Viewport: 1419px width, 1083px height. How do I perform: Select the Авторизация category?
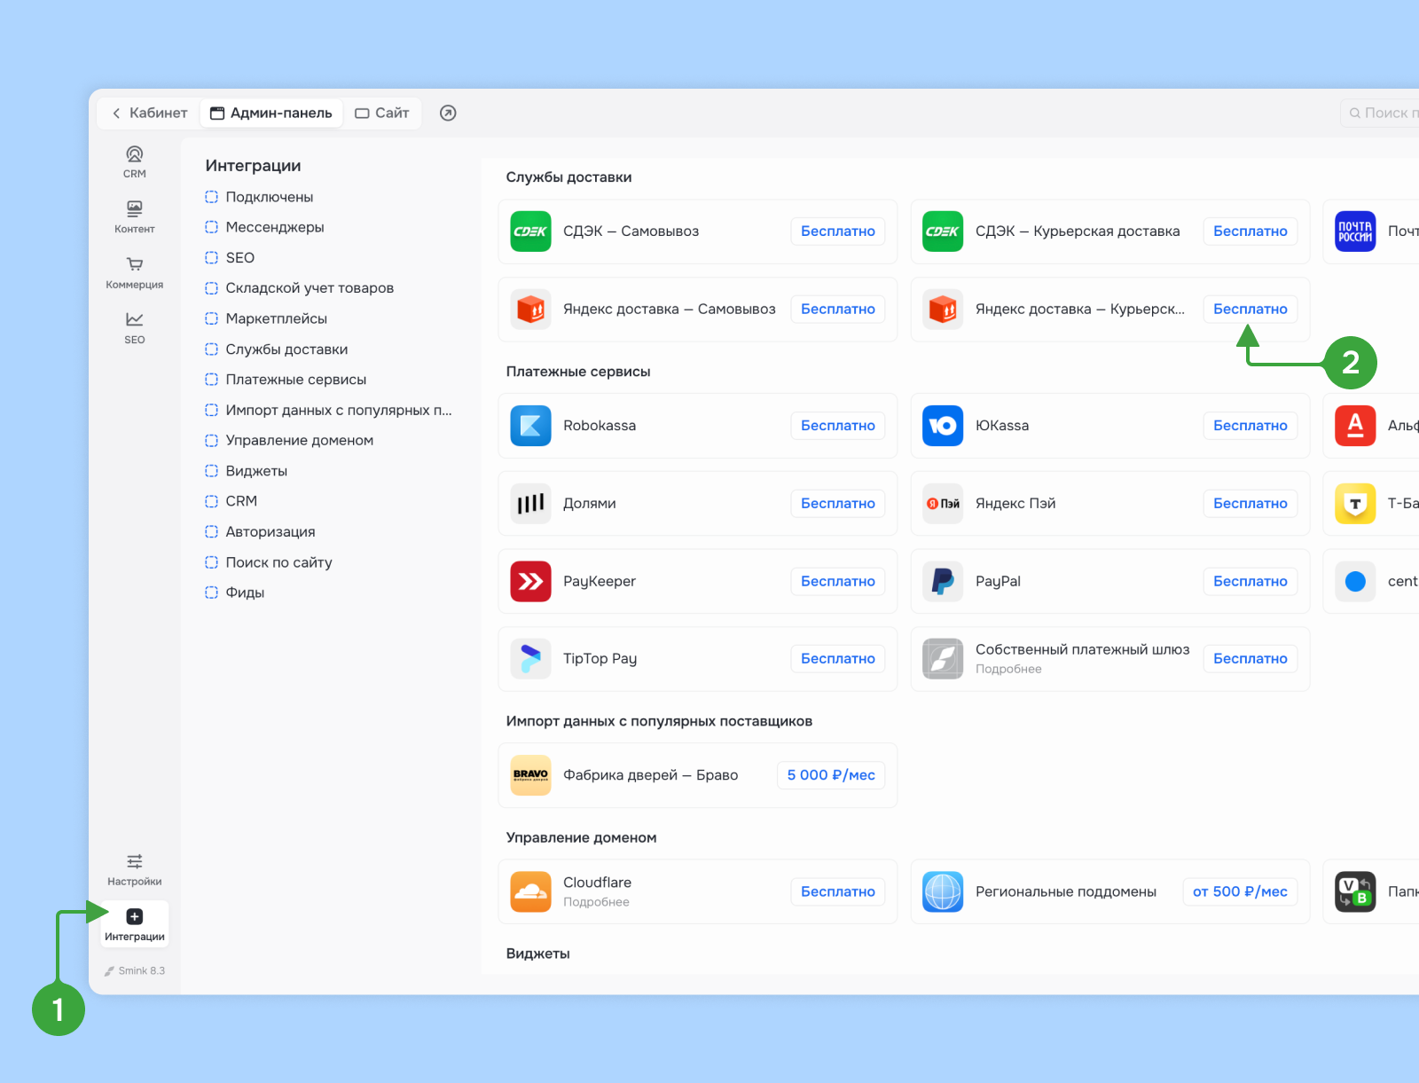click(260, 531)
